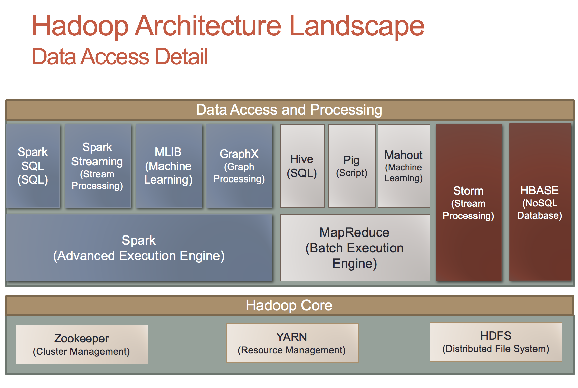
Task: Click the GraphX (Graph Processing) box
Action: pyautogui.click(x=239, y=166)
